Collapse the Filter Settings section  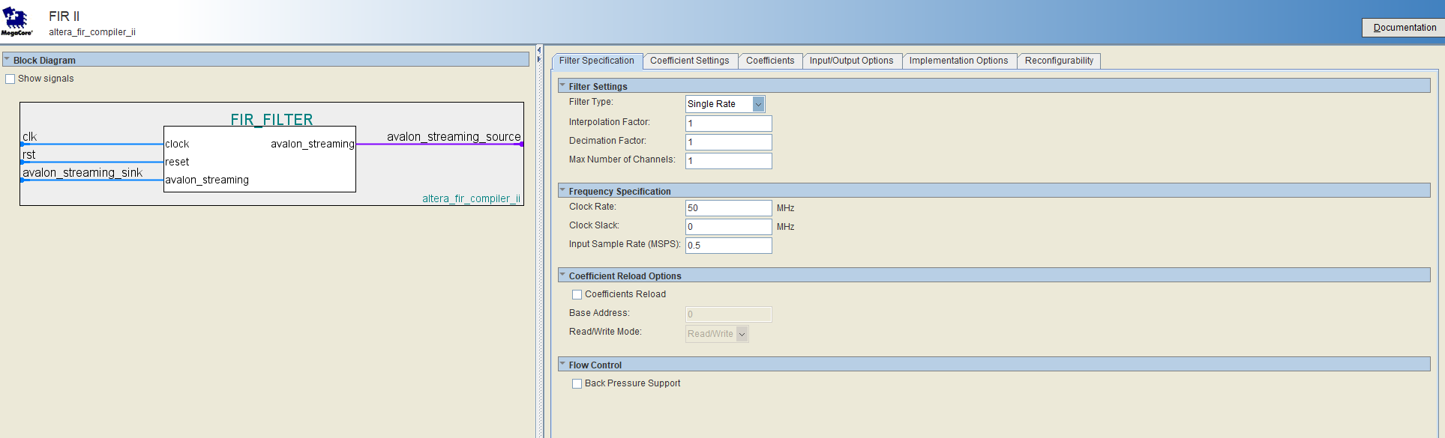562,86
